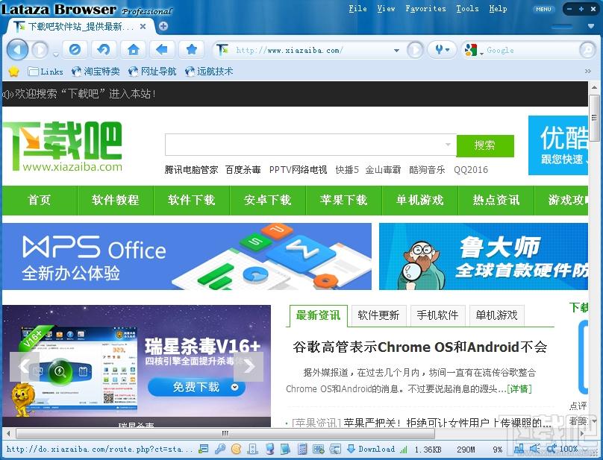Open the Favorites menu
Image resolution: width=603 pixels, height=460 pixels.
click(x=425, y=8)
